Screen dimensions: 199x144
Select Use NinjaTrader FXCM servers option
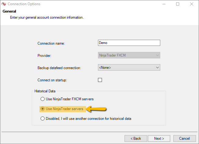coord(42,99)
